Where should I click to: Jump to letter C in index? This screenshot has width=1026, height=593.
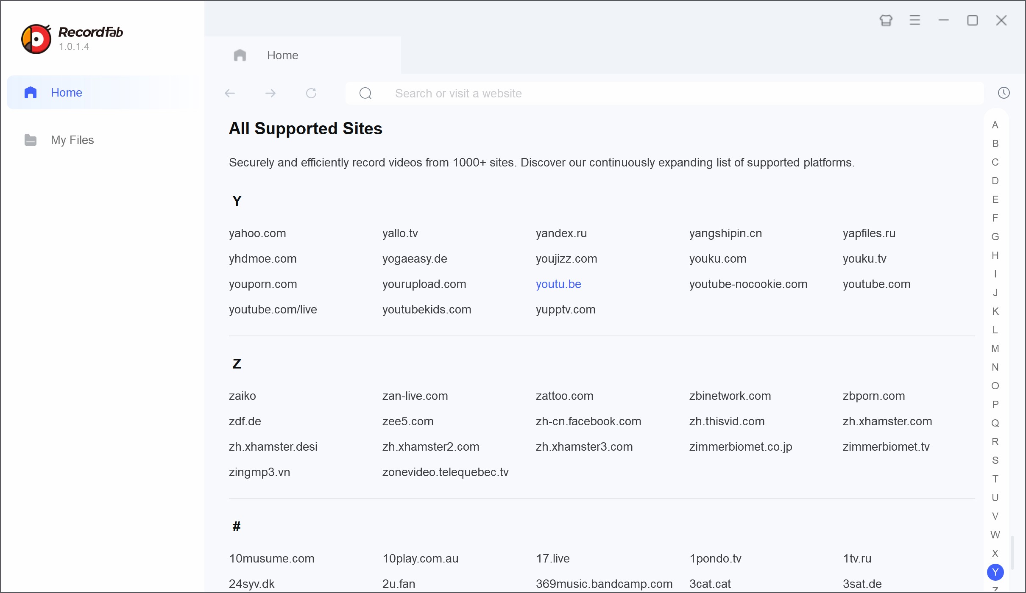995,162
